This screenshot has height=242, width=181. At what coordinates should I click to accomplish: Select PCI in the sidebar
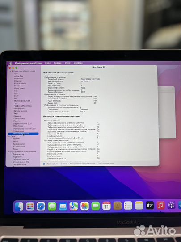click(x=16, y=91)
